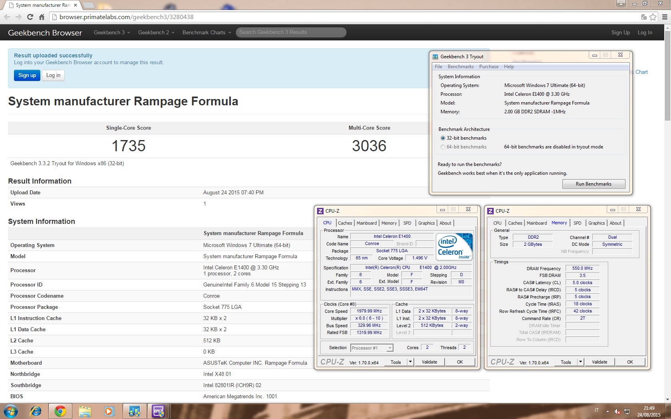Click OK button in right CPU-Z
This screenshot has width=671, height=419.
630,362
